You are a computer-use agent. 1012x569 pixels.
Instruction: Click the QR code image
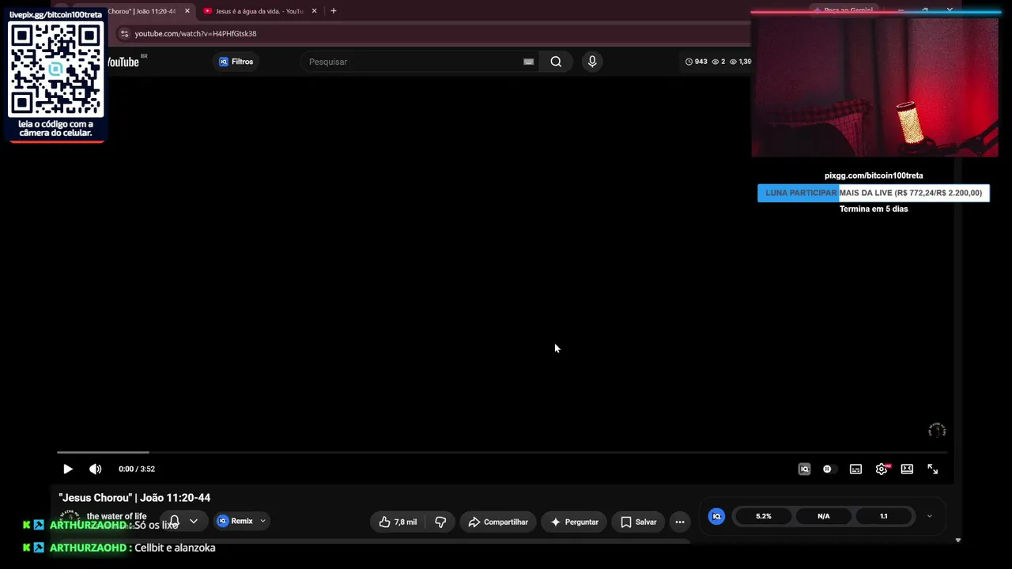[x=55, y=70]
